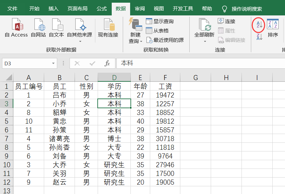The height and width of the screenshot is (194, 285).
Task: Click the Insert Function fx button
Action: [107, 63]
